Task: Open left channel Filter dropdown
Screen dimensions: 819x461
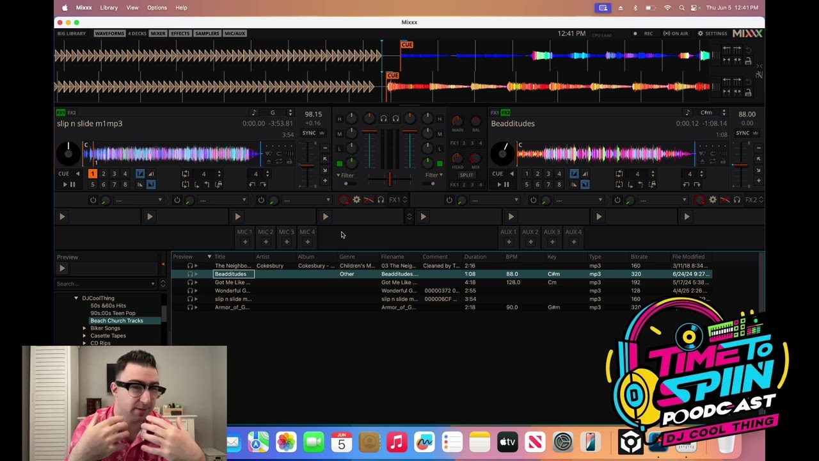Action: click(x=345, y=175)
